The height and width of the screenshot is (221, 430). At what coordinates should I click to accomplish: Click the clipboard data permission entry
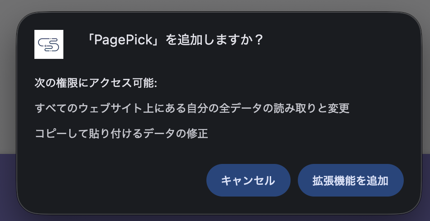(x=121, y=134)
